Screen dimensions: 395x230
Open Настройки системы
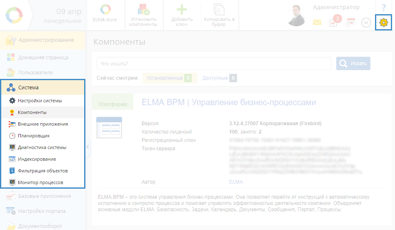coord(43,101)
